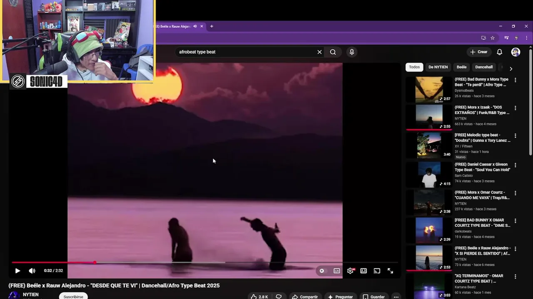Open browser media controls icon
This screenshot has height=299, width=533.
coord(506,38)
